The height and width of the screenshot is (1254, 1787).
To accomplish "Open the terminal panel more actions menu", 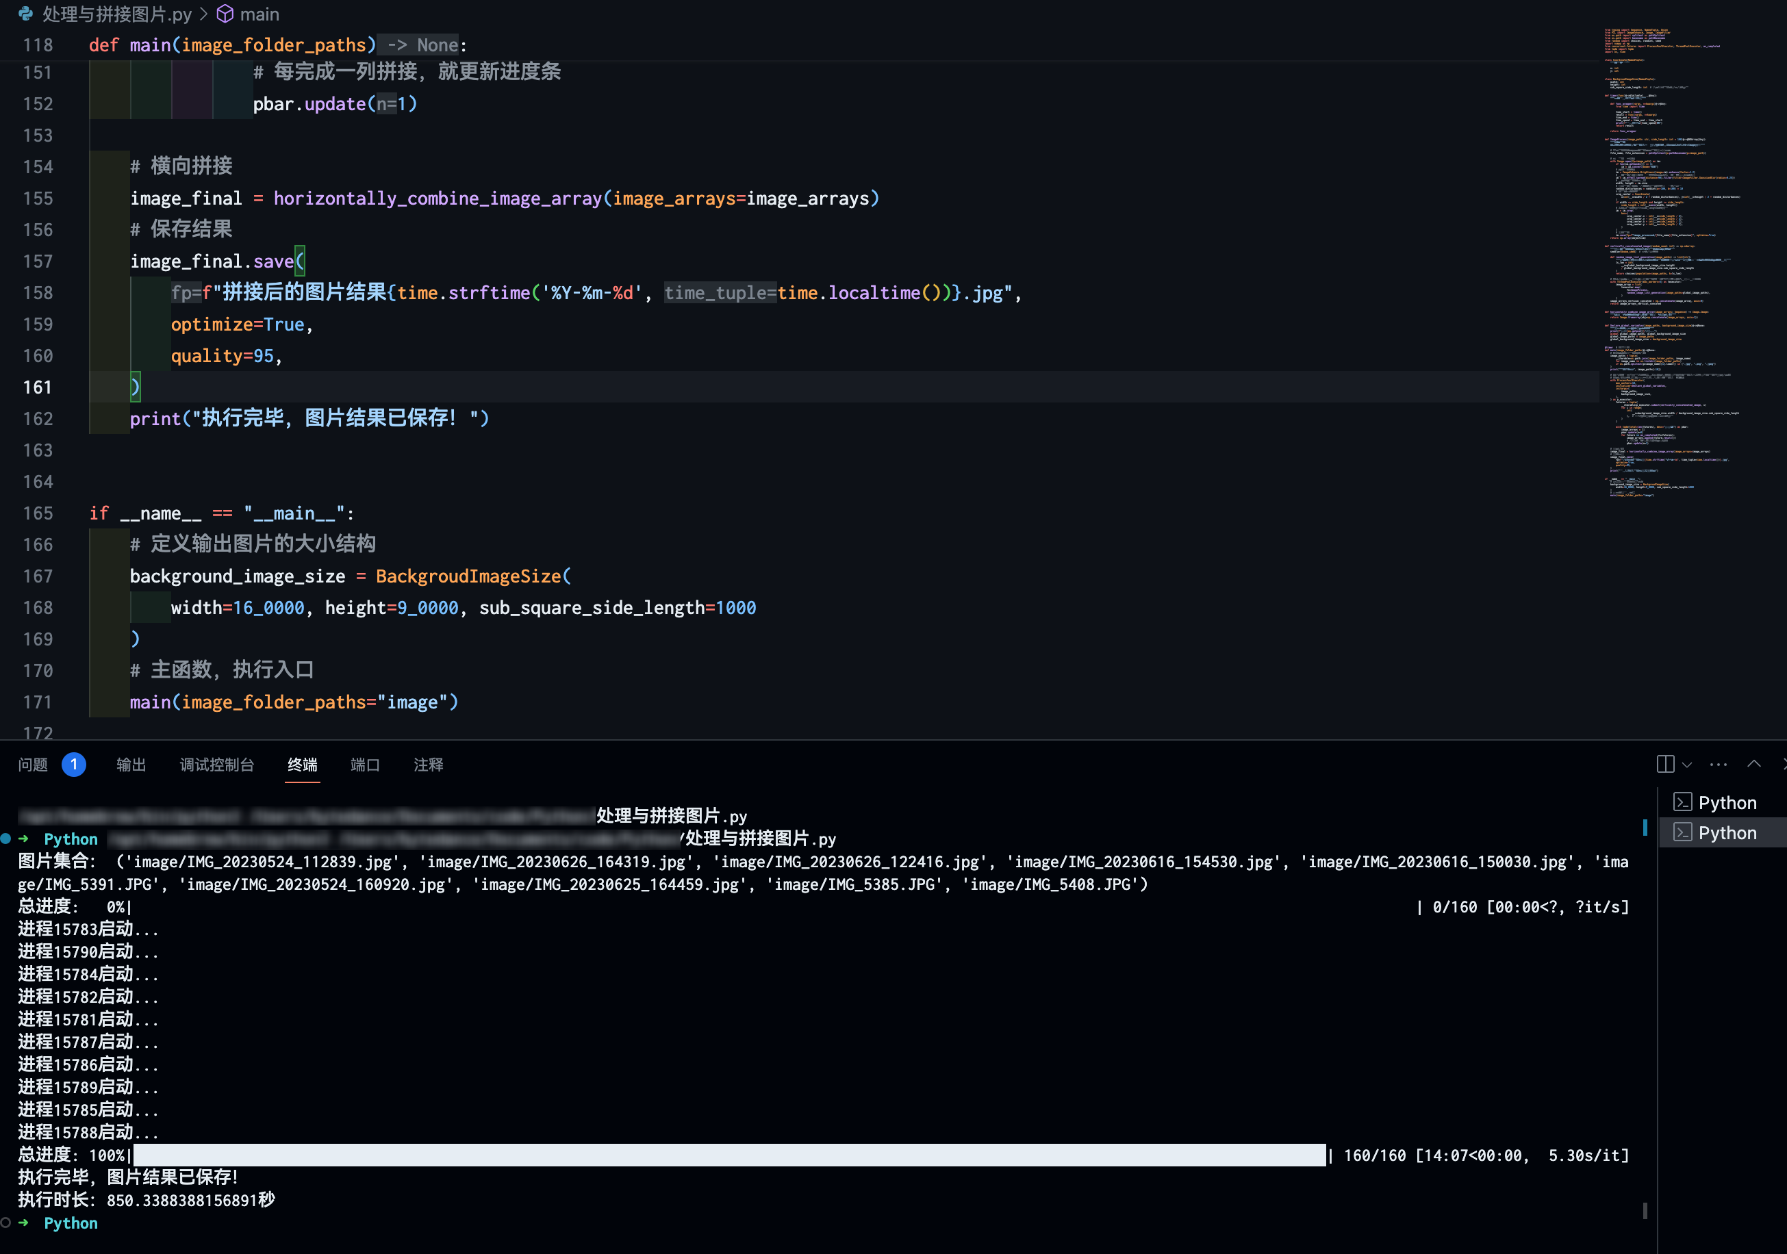I will coord(1719,765).
